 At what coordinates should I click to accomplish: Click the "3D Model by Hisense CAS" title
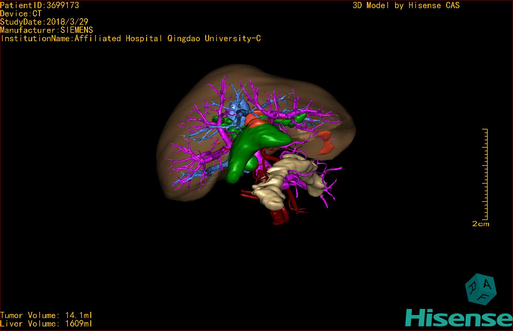[406, 6]
